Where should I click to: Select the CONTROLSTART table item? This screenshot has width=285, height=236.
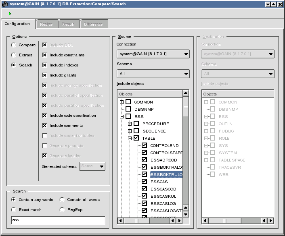[x=166, y=153]
